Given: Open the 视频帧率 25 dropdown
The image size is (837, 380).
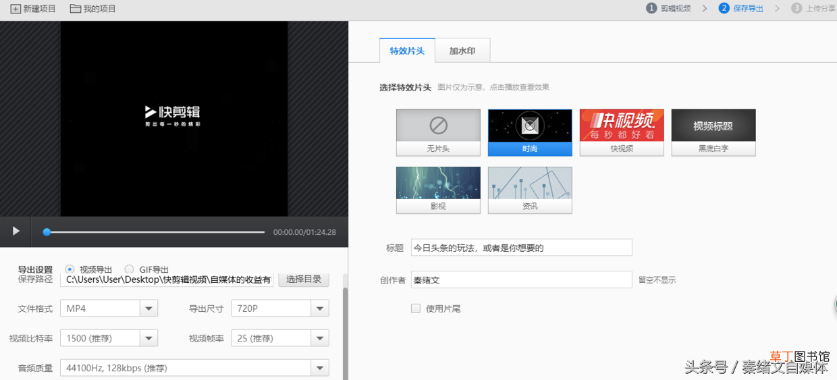Looking at the screenshot, I should point(280,338).
